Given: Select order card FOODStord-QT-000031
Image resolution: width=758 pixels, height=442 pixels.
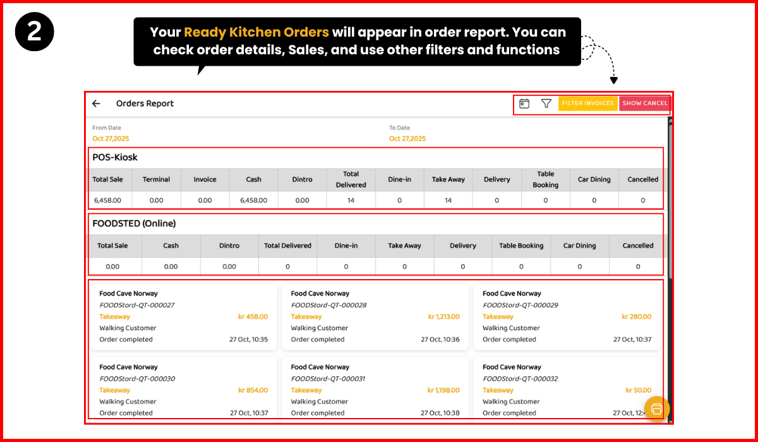Looking at the screenshot, I should coord(375,390).
